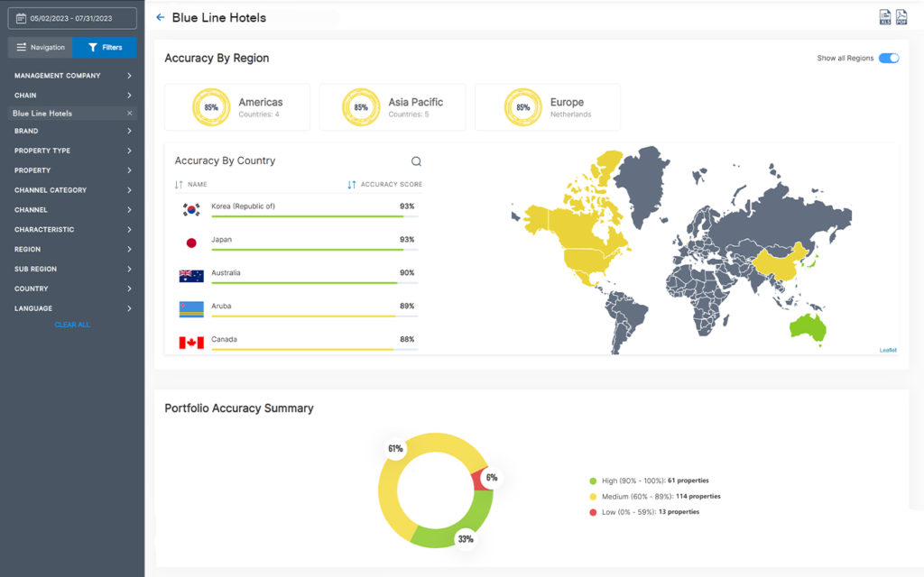Select the Japan country row
Screen dimensions: 924x577
point(298,243)
